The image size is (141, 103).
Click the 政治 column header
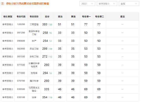(x=60, y=16)
